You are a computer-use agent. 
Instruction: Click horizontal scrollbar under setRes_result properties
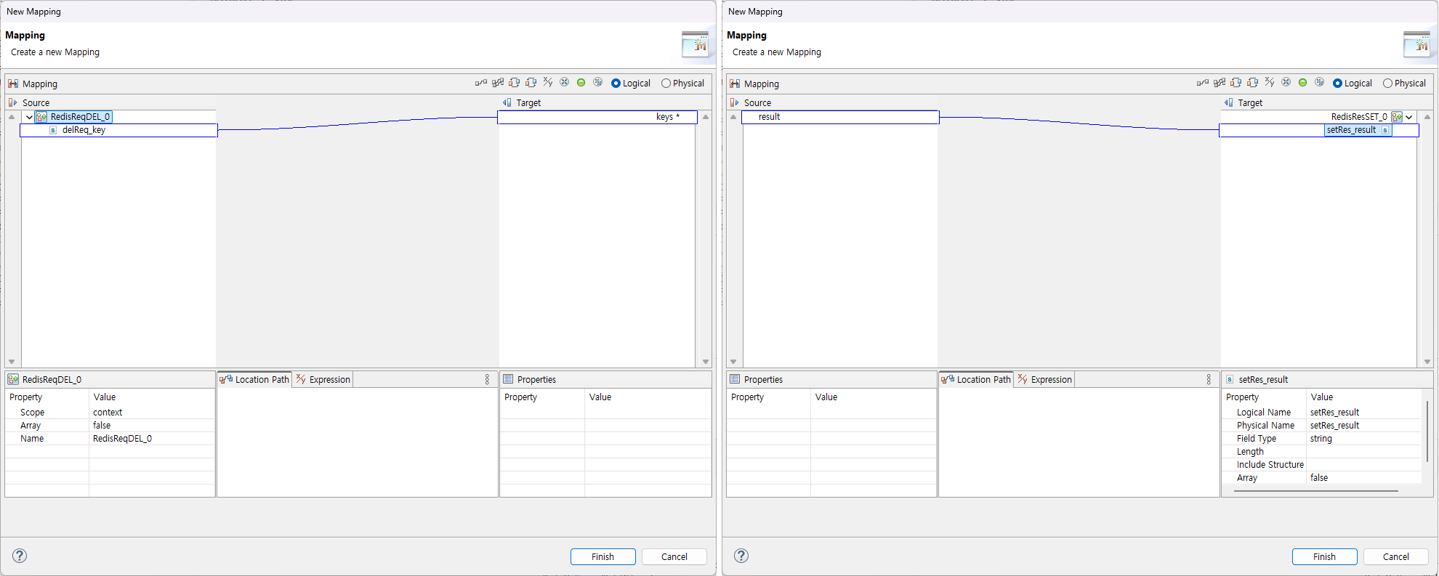(1316, 491)
